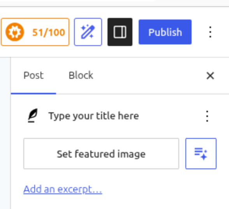
Task: Click the pencil with sparkles icon
Action: coord(88,32)
